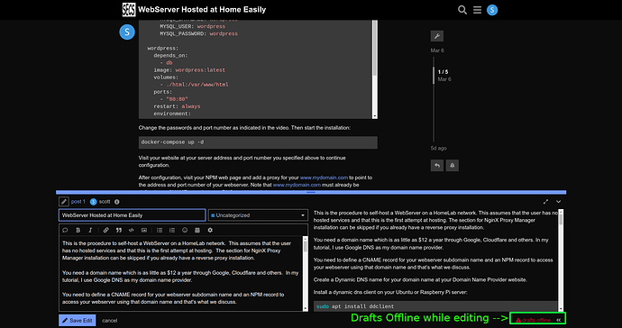Open first www.mydomain.com link in post
622x328 pixels.
click(x=325, y=178)
